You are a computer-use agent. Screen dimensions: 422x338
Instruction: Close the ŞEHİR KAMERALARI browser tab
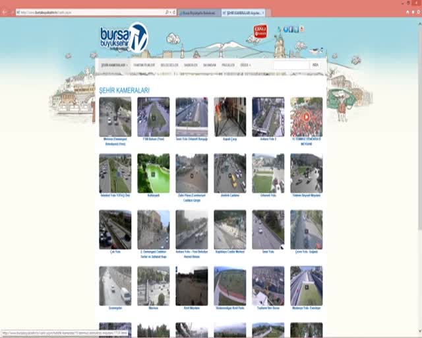click(263, 13)
